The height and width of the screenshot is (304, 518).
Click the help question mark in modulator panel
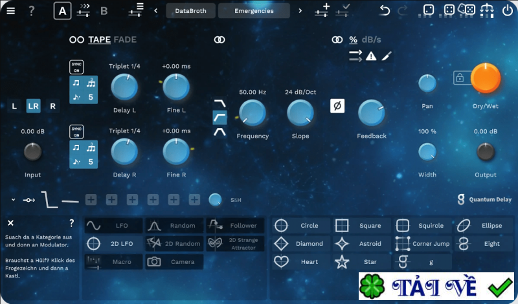point(72,223)
